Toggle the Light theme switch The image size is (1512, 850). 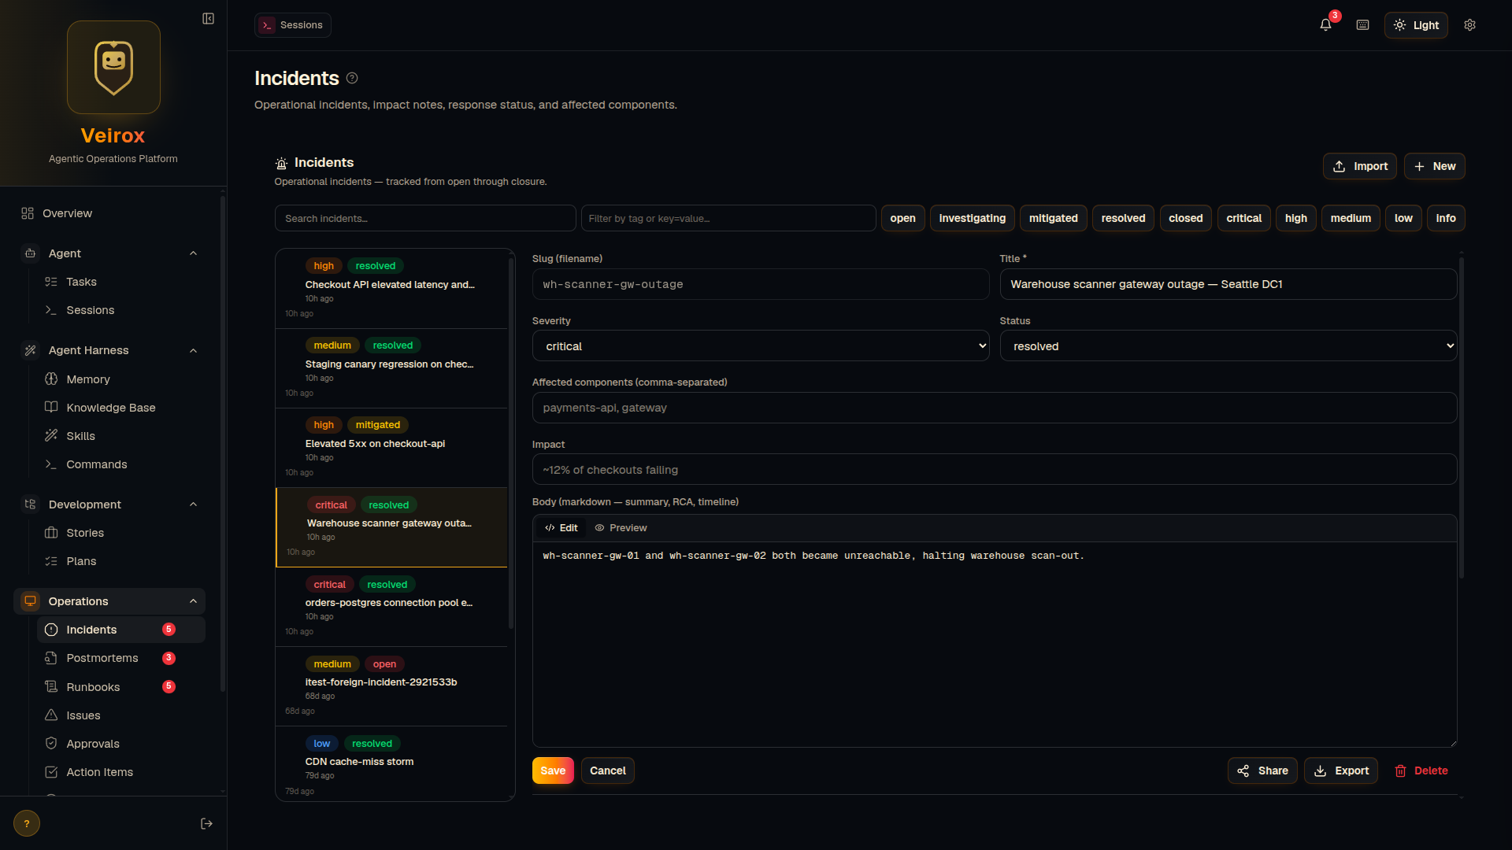point(1416,25)
